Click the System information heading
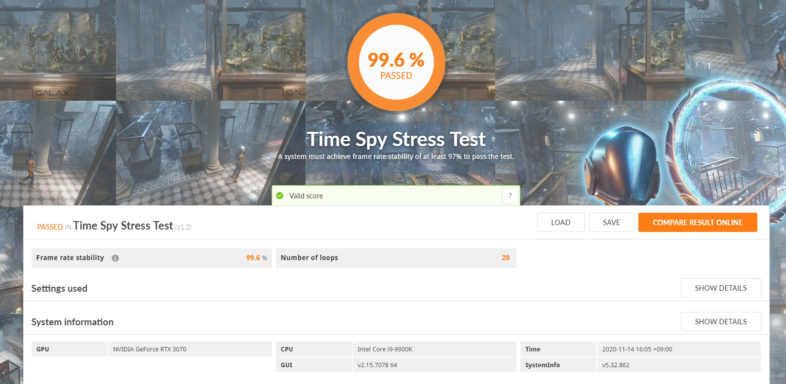 tap(72, 322)
